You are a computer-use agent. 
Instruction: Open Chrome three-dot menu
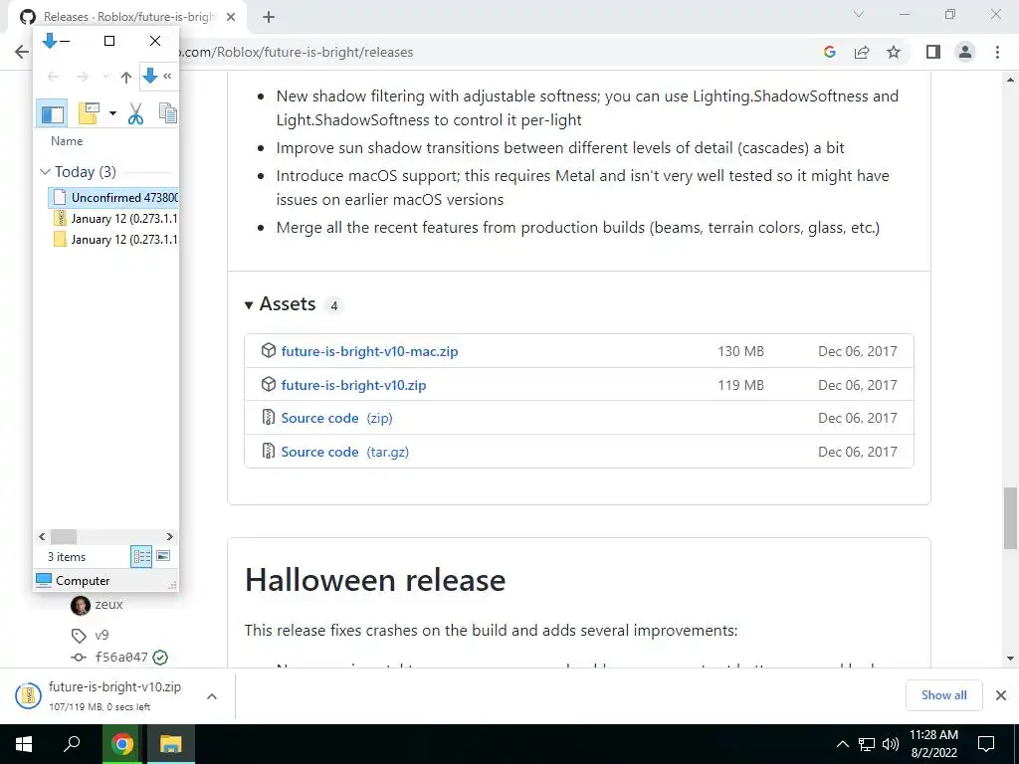coord(997,52)
